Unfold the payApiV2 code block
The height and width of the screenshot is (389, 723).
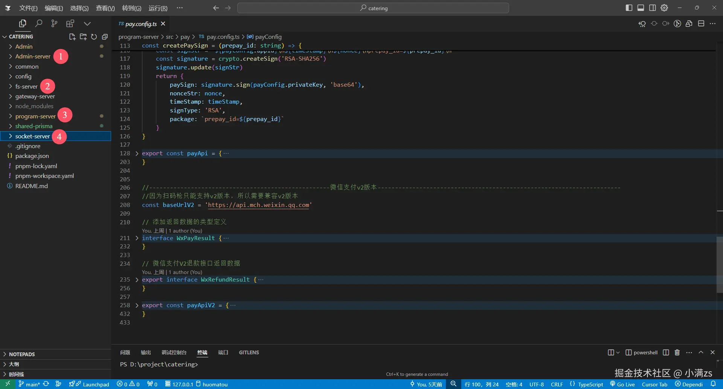[x=137, y=305]
